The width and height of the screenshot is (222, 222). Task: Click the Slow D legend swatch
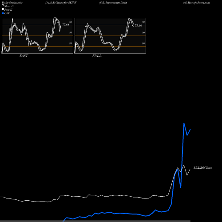[3, 5]
